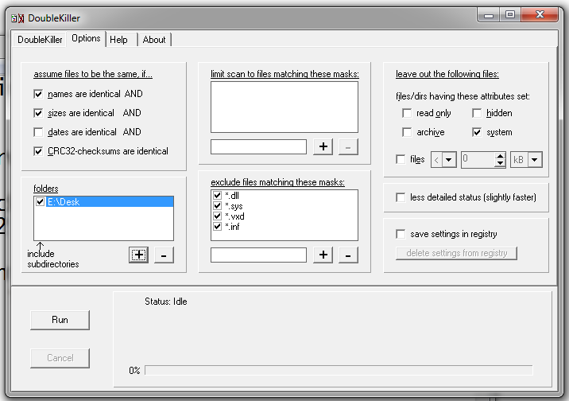Image resolution: width=569 pixels, height=401 pixels.
Task: Uncheck the *.vxd exclude mask
Action: (x=218, y=216)
